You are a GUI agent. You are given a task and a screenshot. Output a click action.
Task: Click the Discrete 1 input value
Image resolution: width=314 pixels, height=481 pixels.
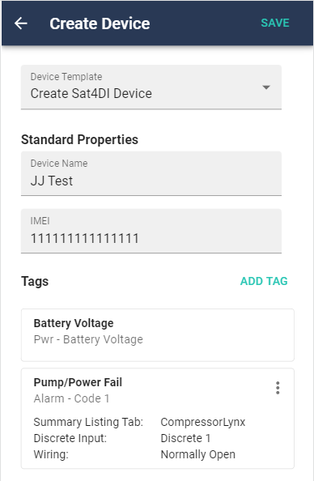tap(185, 438)
